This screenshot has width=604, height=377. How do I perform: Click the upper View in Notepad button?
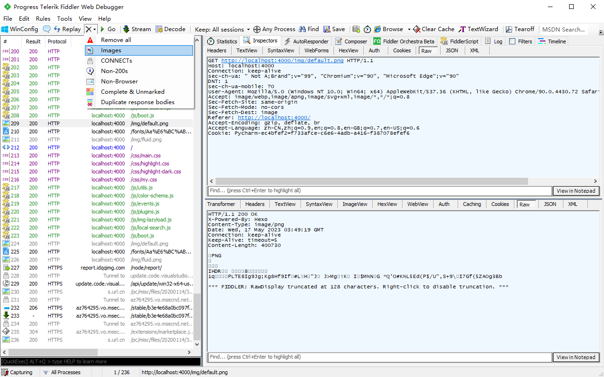tap(576, 191)
